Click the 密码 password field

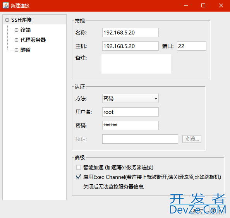[130, 125]
